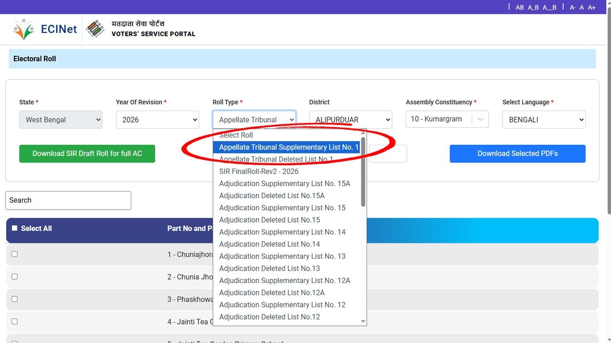The height and width of the screenshot is (343, 611).
Task: Check the Select All checkbox
Action: coord(14,228)
